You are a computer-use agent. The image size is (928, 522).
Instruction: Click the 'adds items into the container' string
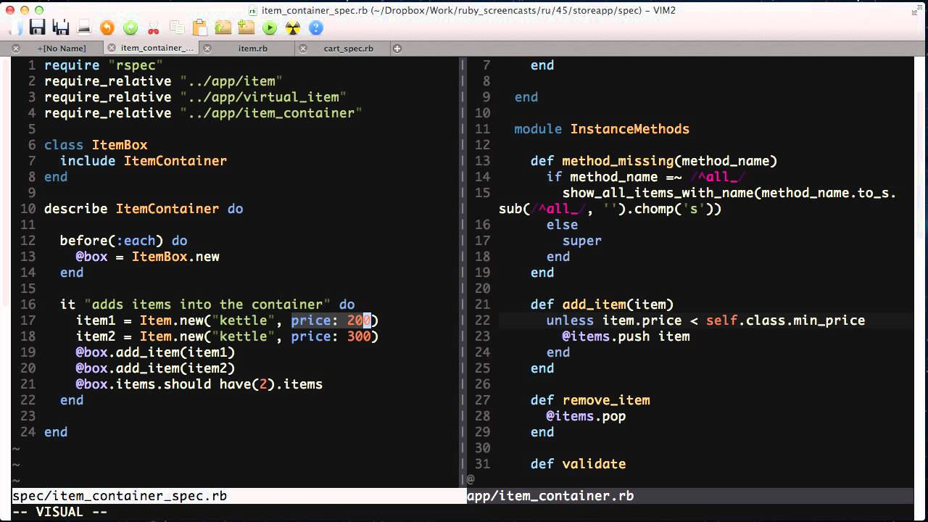(x=207, y=304)
